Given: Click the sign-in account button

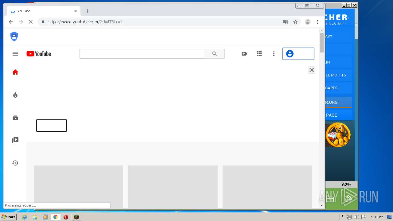Looking at the screenshot, I should pos(298,54).
